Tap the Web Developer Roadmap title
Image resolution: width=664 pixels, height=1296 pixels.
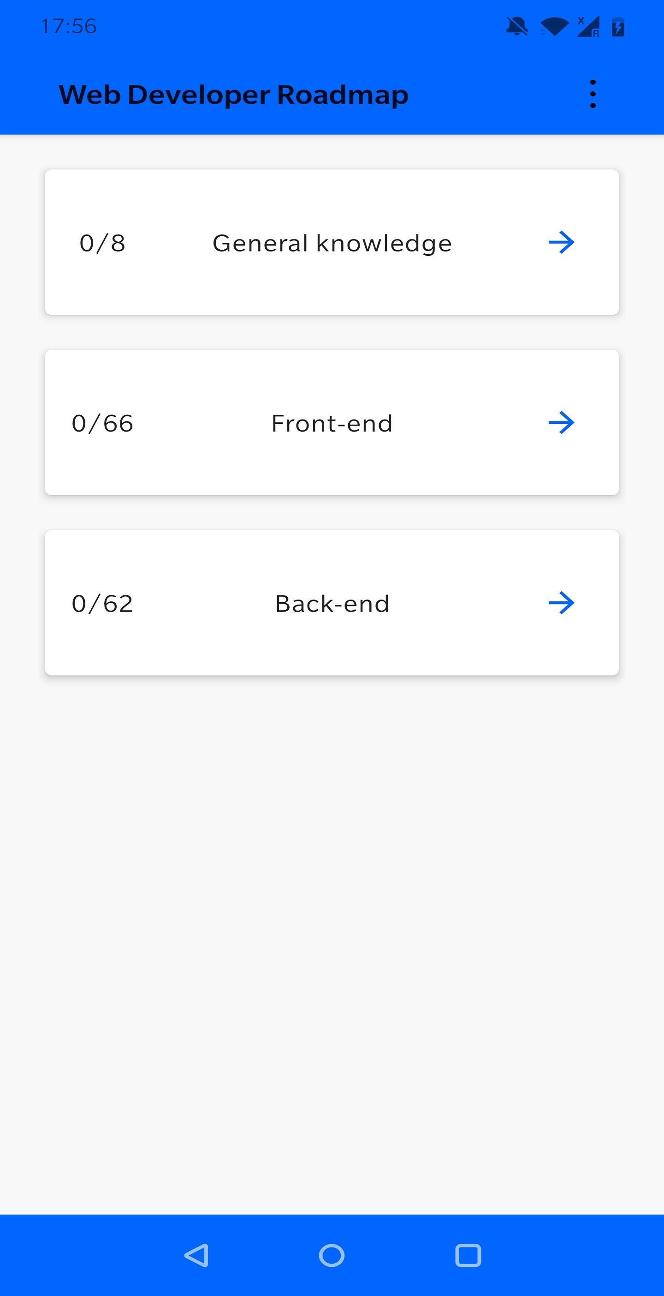tap(233, 95)
